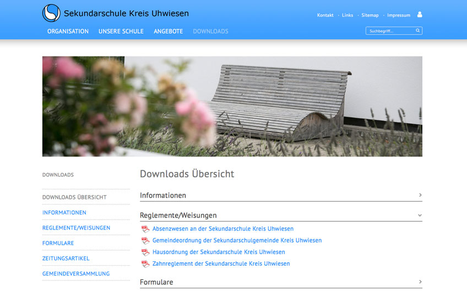The image size is (467, 291).
Task: Click the Downloads Übersicht page title
Action: [187, 174]
